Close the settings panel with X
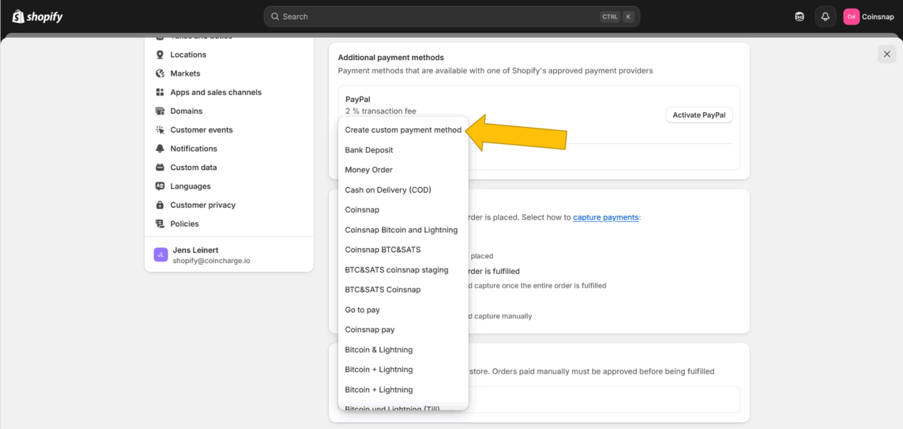Image resolution: width=903 pixels, height=429 pixels. (887, 54)
